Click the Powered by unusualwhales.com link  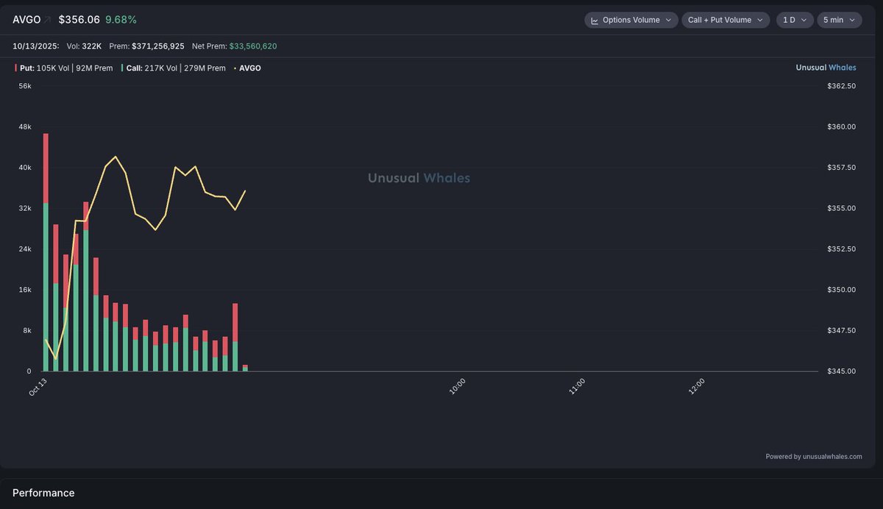tap(813, 457)
